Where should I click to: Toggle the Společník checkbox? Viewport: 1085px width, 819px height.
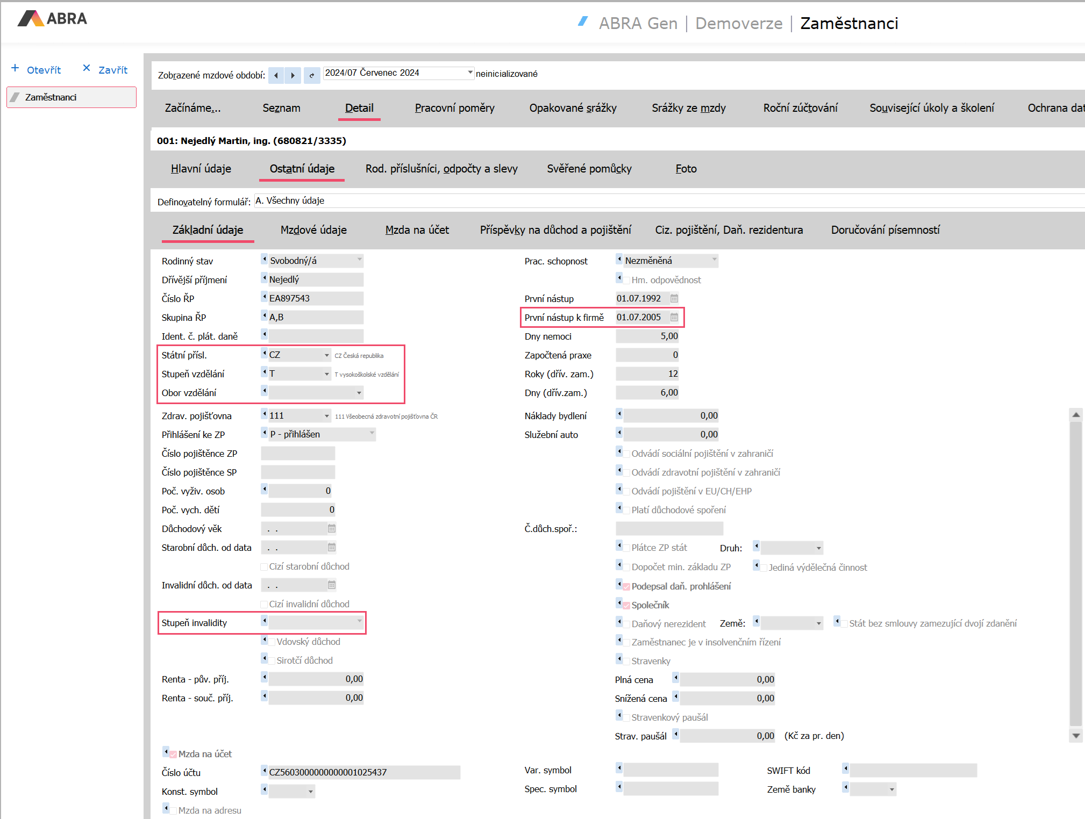click(x=626, y=606)
